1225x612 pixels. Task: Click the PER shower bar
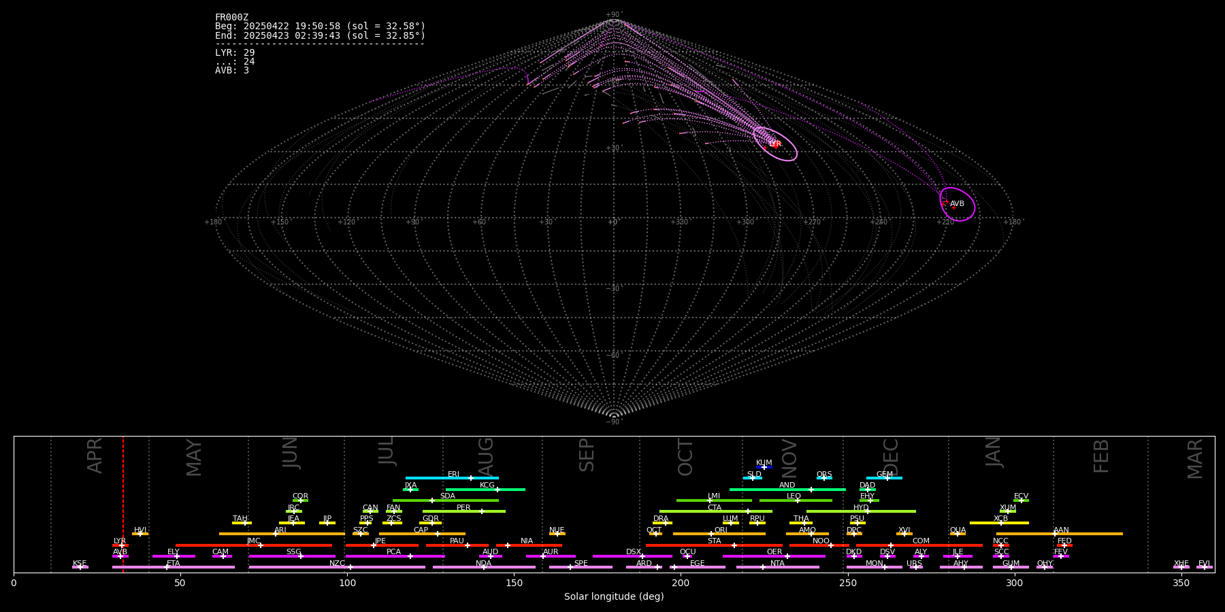point(464,511)
